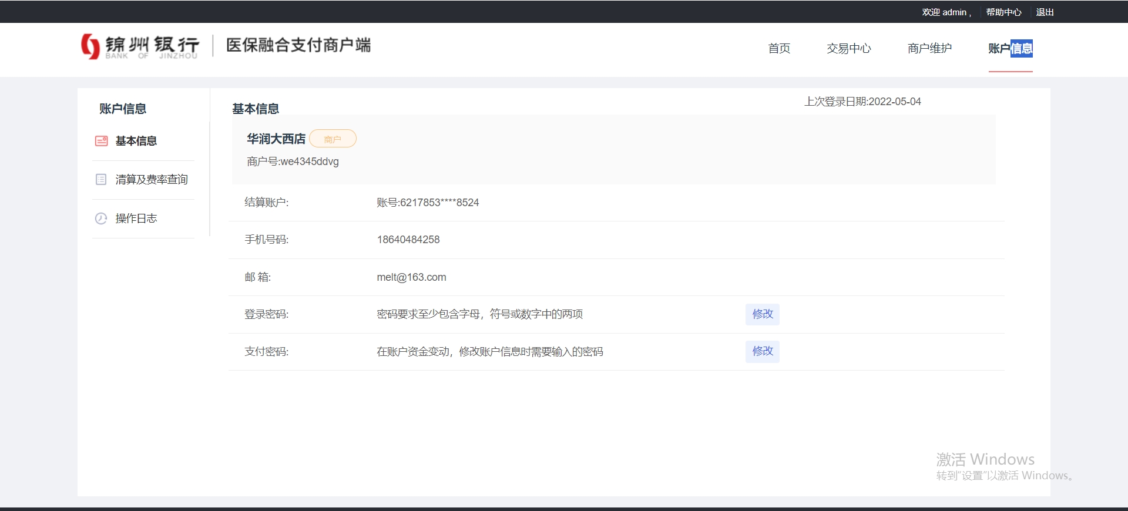
Task: Click the 邮 箱: label
Action: coord(258,277)
